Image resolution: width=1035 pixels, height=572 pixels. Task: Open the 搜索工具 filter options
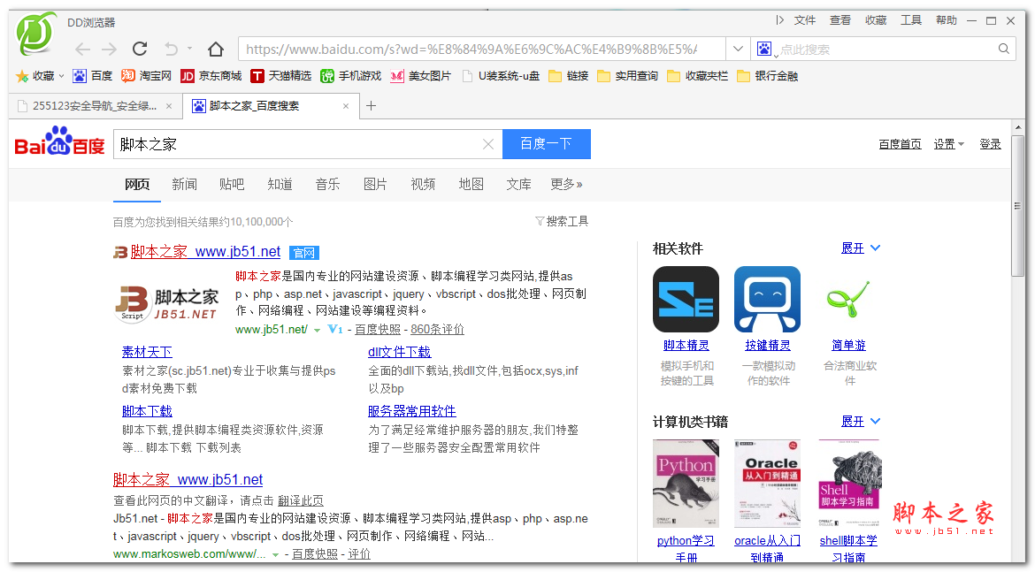562,221
